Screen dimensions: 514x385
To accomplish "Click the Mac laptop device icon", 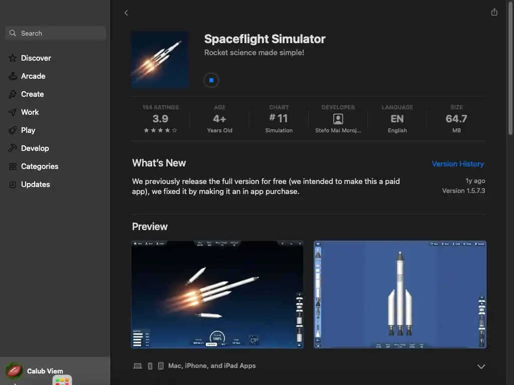I will tap(138, 366).
